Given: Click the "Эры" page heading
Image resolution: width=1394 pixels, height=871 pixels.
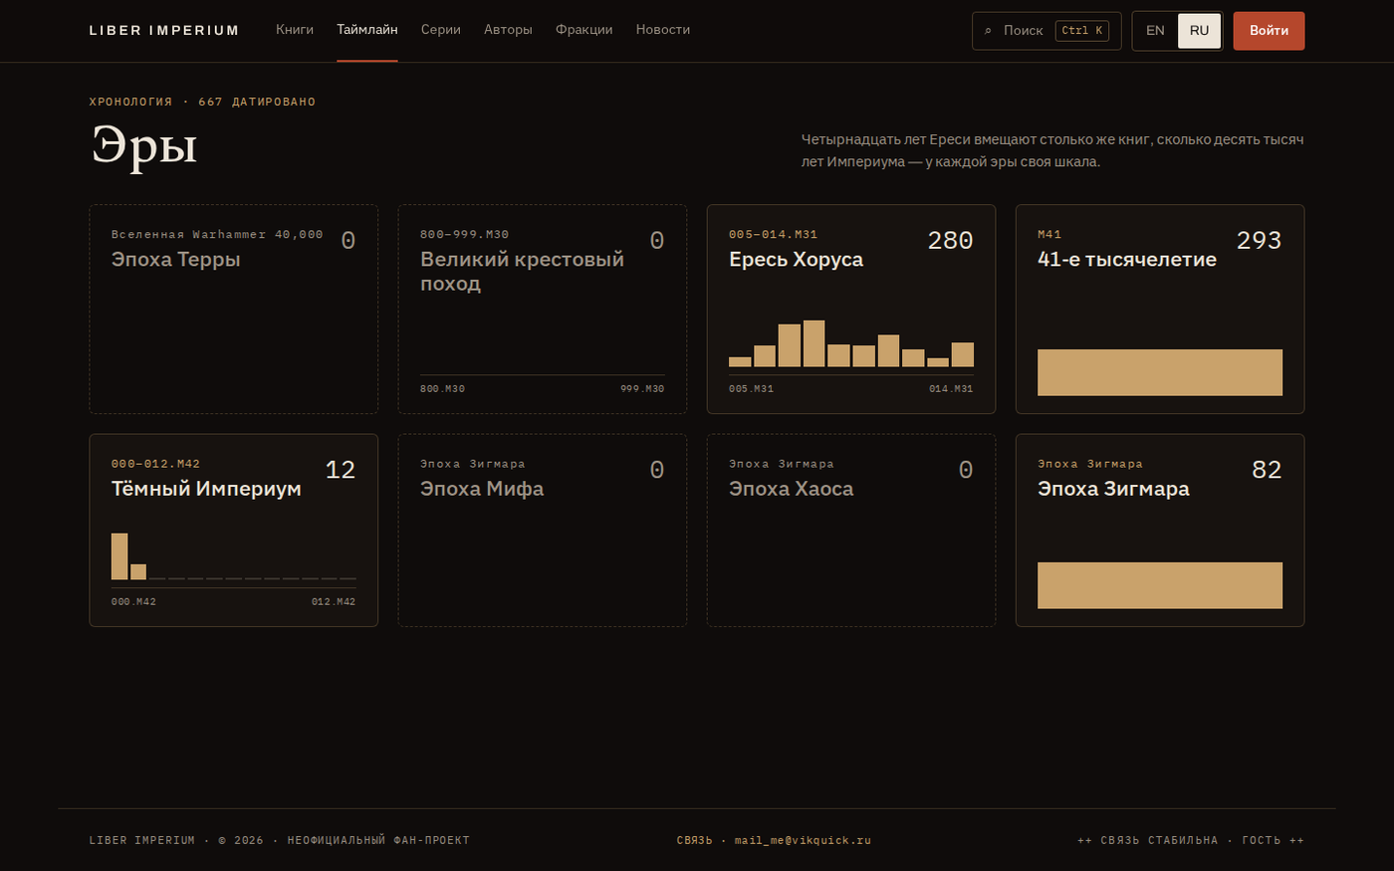Looking at the screenshot, I should pos(144,146).
